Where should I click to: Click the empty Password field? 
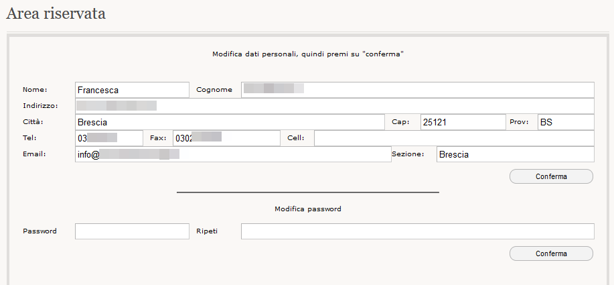click(x=132, y=231)
